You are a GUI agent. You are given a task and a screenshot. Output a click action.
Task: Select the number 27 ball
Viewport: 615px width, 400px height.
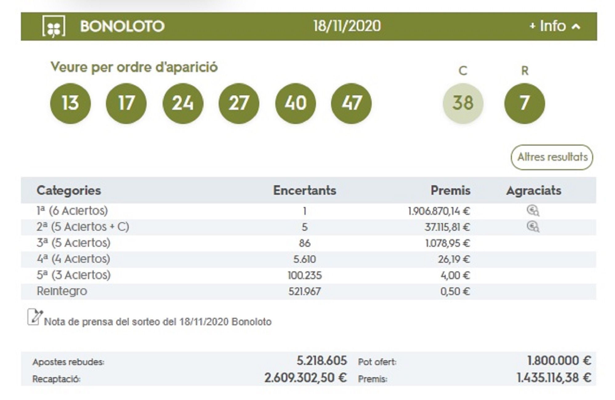pos(239,103)
